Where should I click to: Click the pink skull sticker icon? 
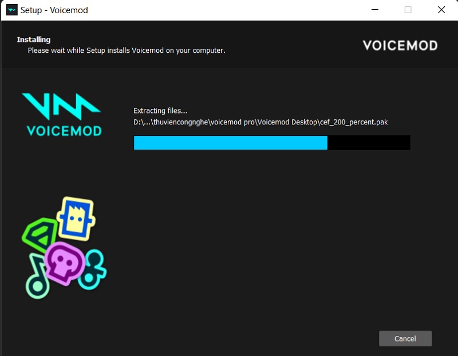(65, 263)
